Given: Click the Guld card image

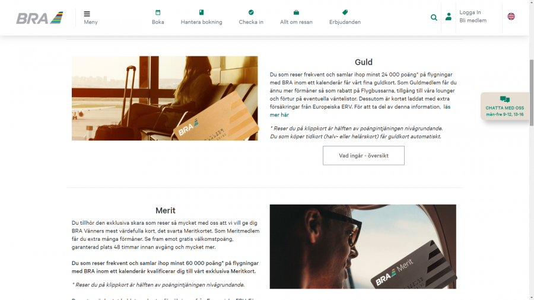Looking at the screenshot, I should pyautogui.click(x=165, y=98).
